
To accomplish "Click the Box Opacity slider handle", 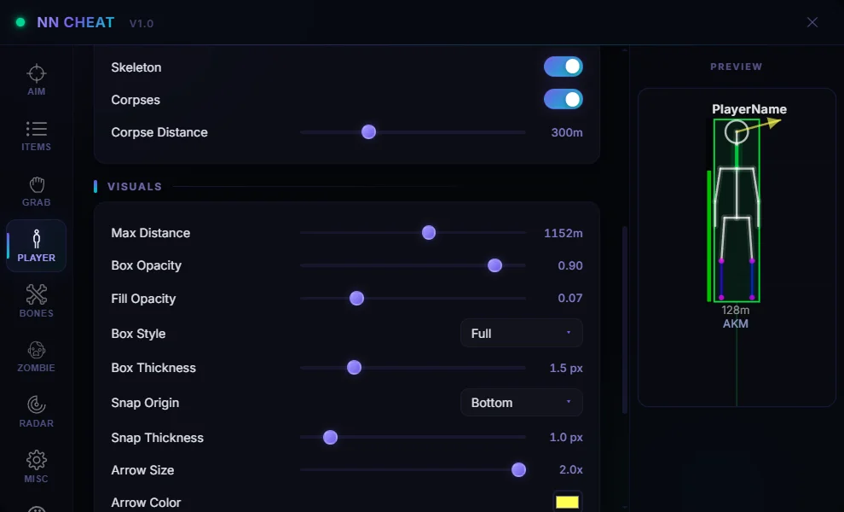I will pyautogui.click(x=494, y=265).
